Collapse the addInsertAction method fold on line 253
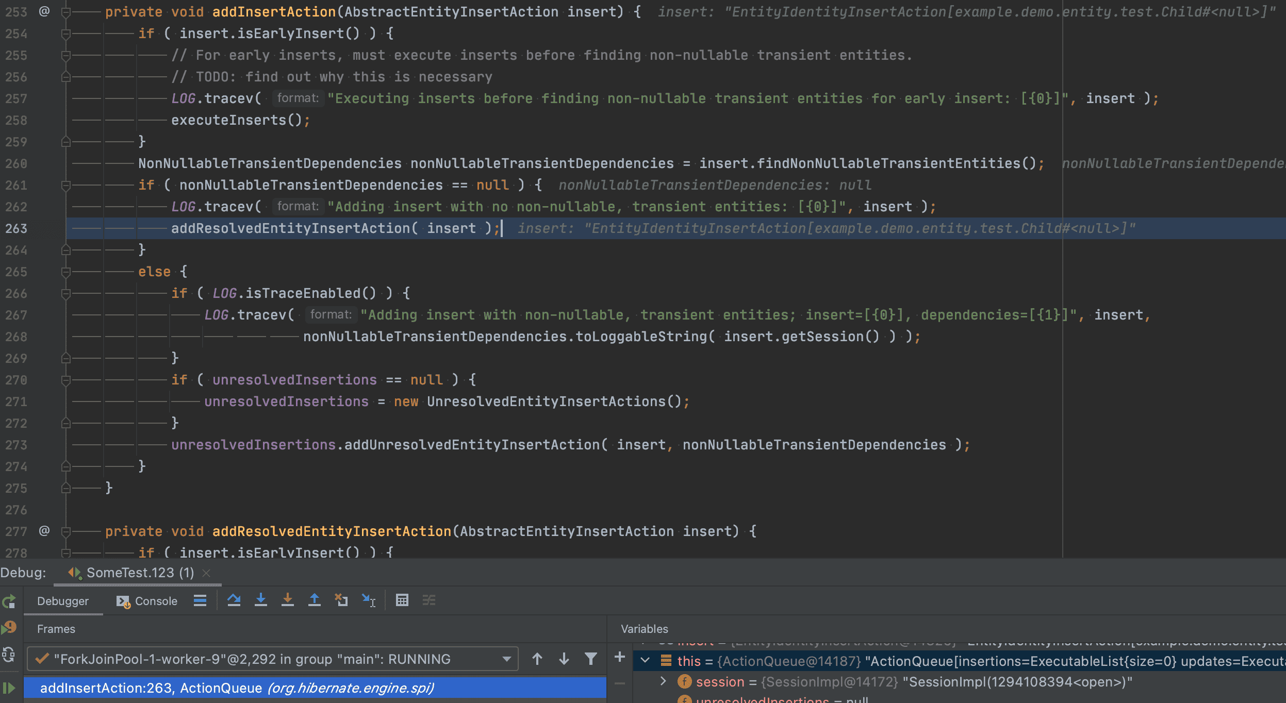Image resolution: width=1286 pixels, height=703 pixels. pos(65,12)
